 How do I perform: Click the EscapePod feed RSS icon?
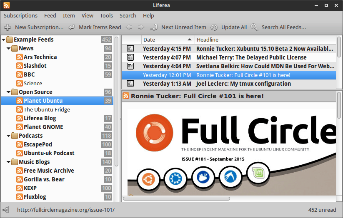pos(20,144)
